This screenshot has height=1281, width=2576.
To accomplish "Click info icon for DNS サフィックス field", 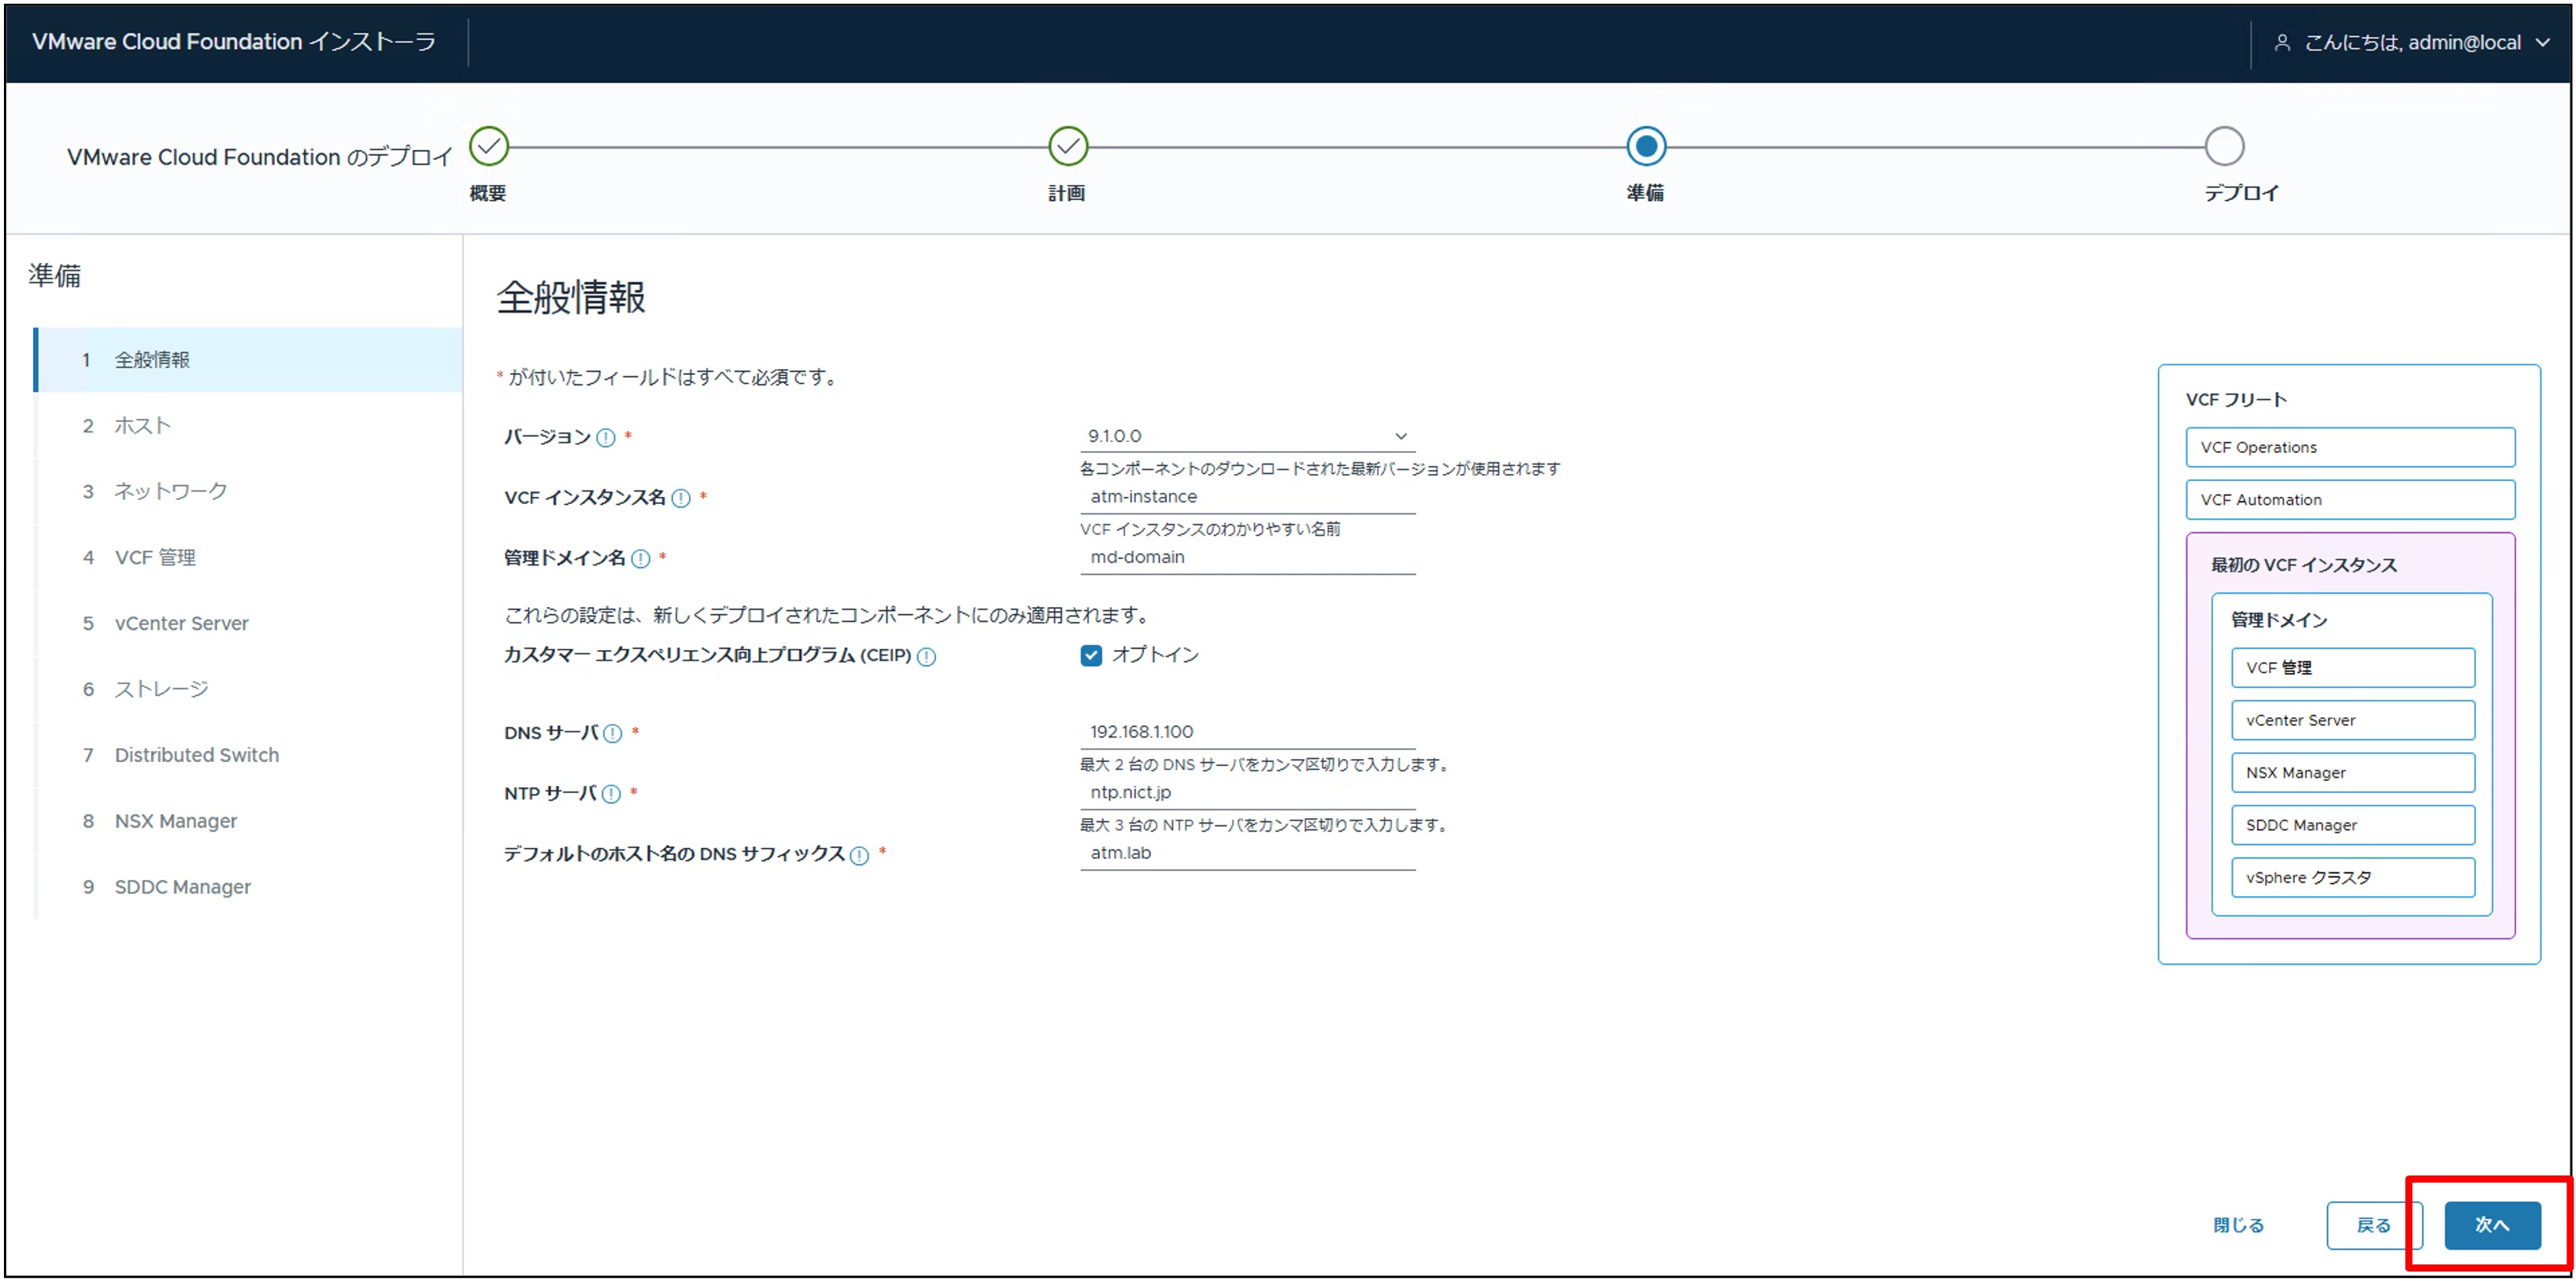I will tap(860, 855).
